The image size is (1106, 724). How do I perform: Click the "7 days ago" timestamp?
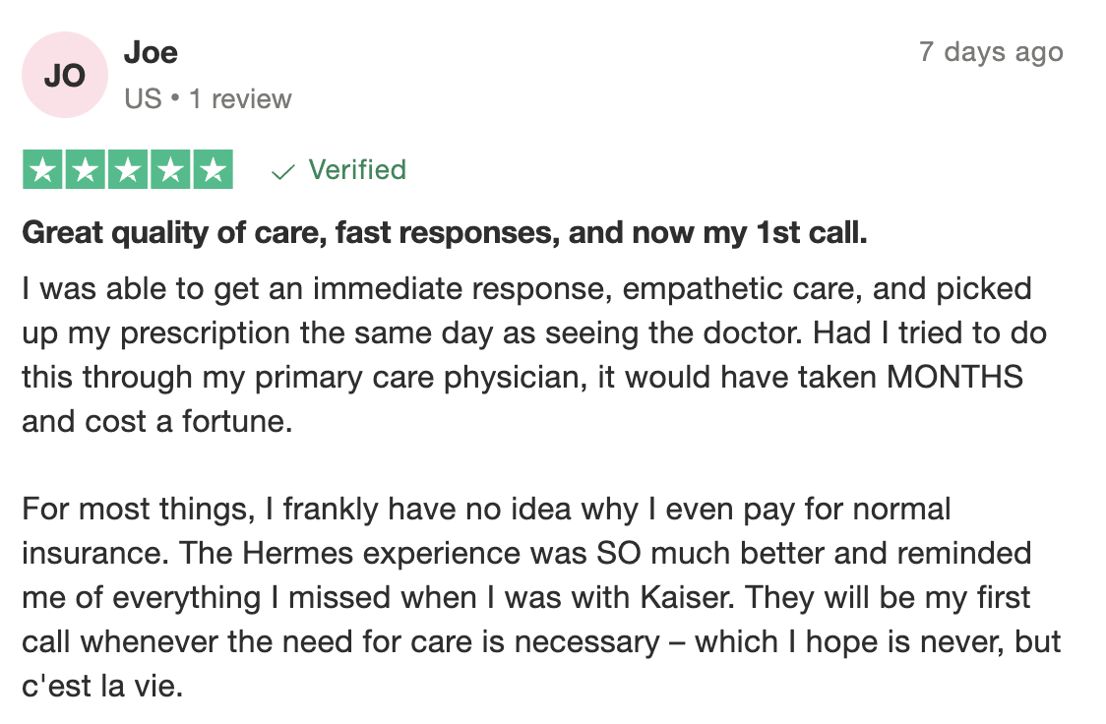click(x=991, y=52)
